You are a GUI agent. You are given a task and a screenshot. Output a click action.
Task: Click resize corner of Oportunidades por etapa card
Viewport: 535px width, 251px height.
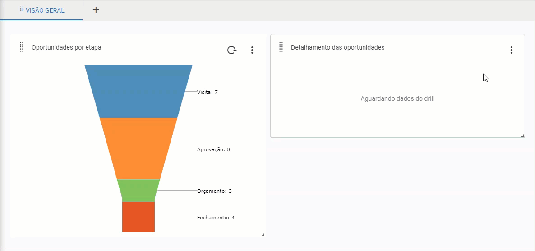point(263,235)
